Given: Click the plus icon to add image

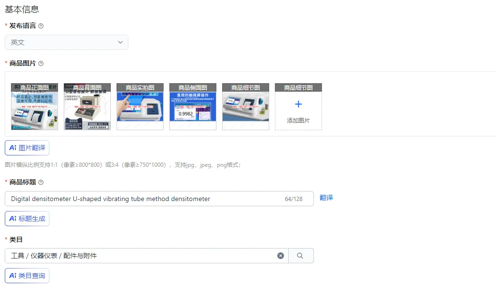Looking at the screenshot, I should coord(298,104).
